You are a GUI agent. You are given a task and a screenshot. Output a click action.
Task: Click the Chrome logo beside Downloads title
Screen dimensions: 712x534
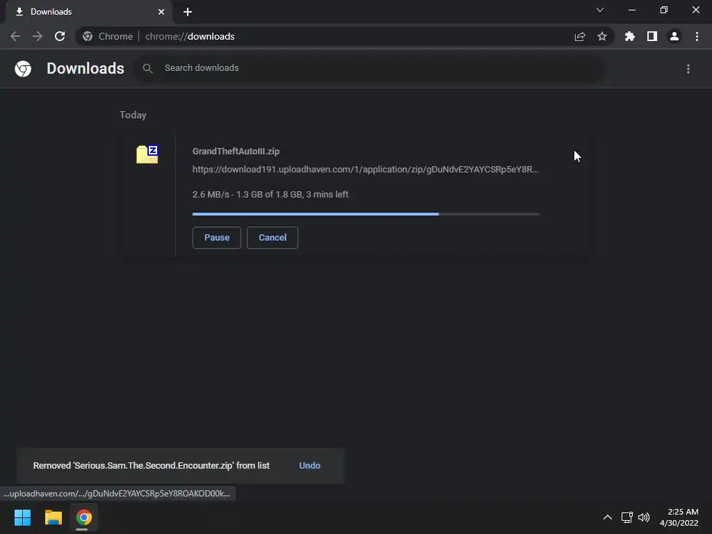[x=23, y=69]
